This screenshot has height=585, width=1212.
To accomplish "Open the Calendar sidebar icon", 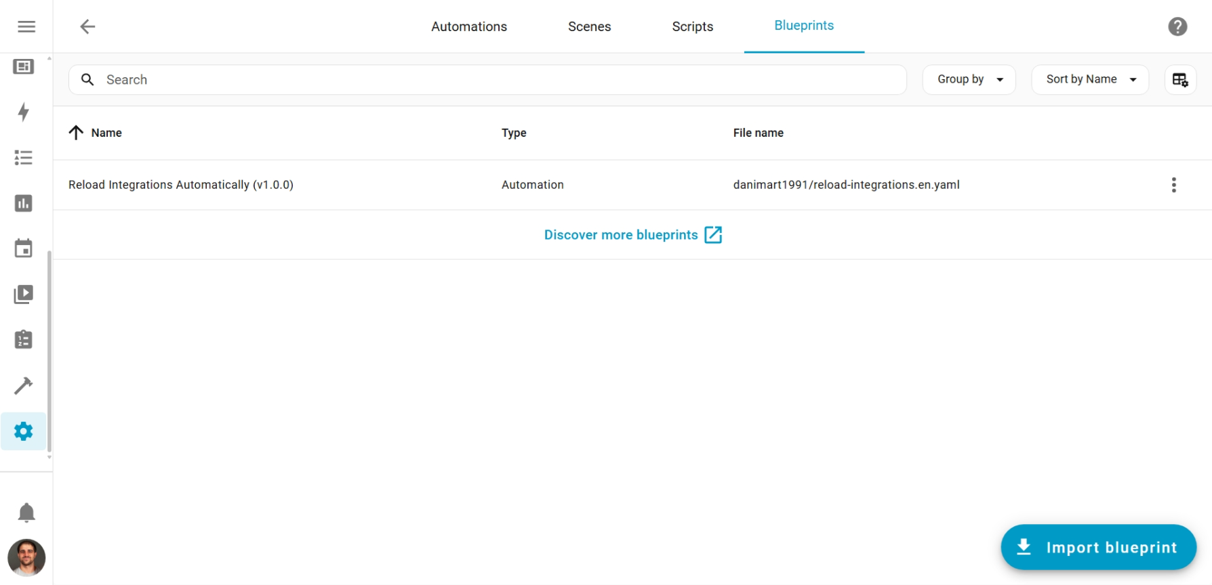I will [x=24, y=248].
